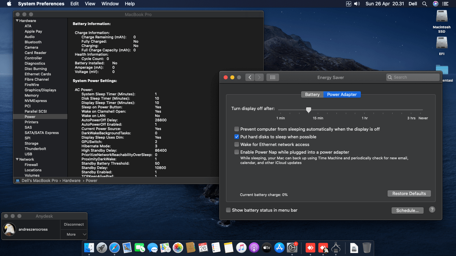
Task: Open Messages in the Dock
Action: (153, 247)
